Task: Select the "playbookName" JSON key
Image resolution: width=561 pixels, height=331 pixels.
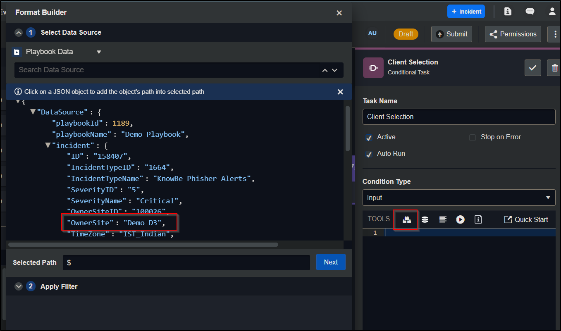Action: click(x=82, y=134)
